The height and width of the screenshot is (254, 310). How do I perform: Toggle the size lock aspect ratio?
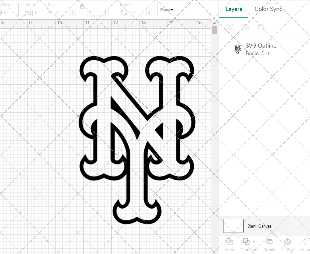tap(82, 6)
